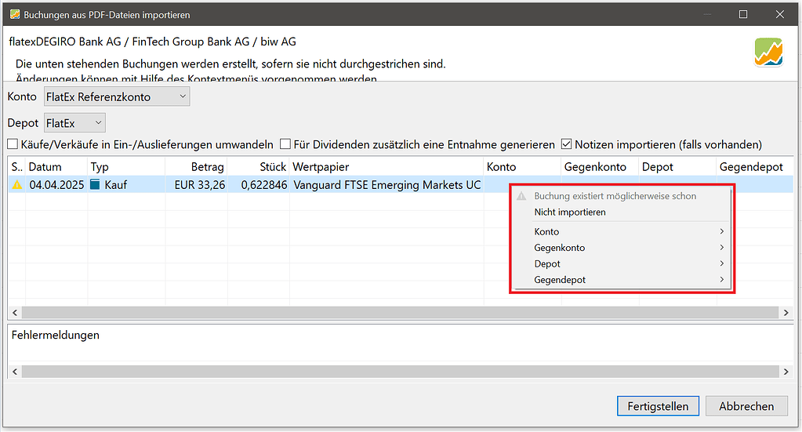Click the flatexDEGIRO Bank AG heading text
Screen dimensions: 802x432
(152, 42)
